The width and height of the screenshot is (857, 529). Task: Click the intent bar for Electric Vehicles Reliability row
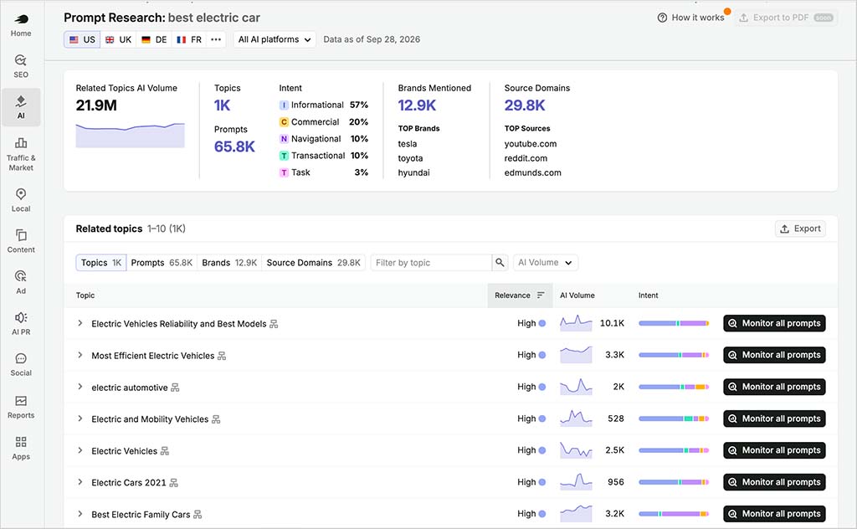point(674,324)
